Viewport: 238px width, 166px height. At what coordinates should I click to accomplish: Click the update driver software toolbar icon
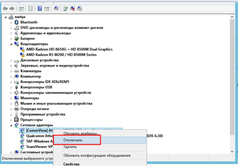(66, 8)
